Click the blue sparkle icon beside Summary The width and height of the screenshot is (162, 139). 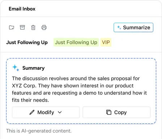[16, 68]
